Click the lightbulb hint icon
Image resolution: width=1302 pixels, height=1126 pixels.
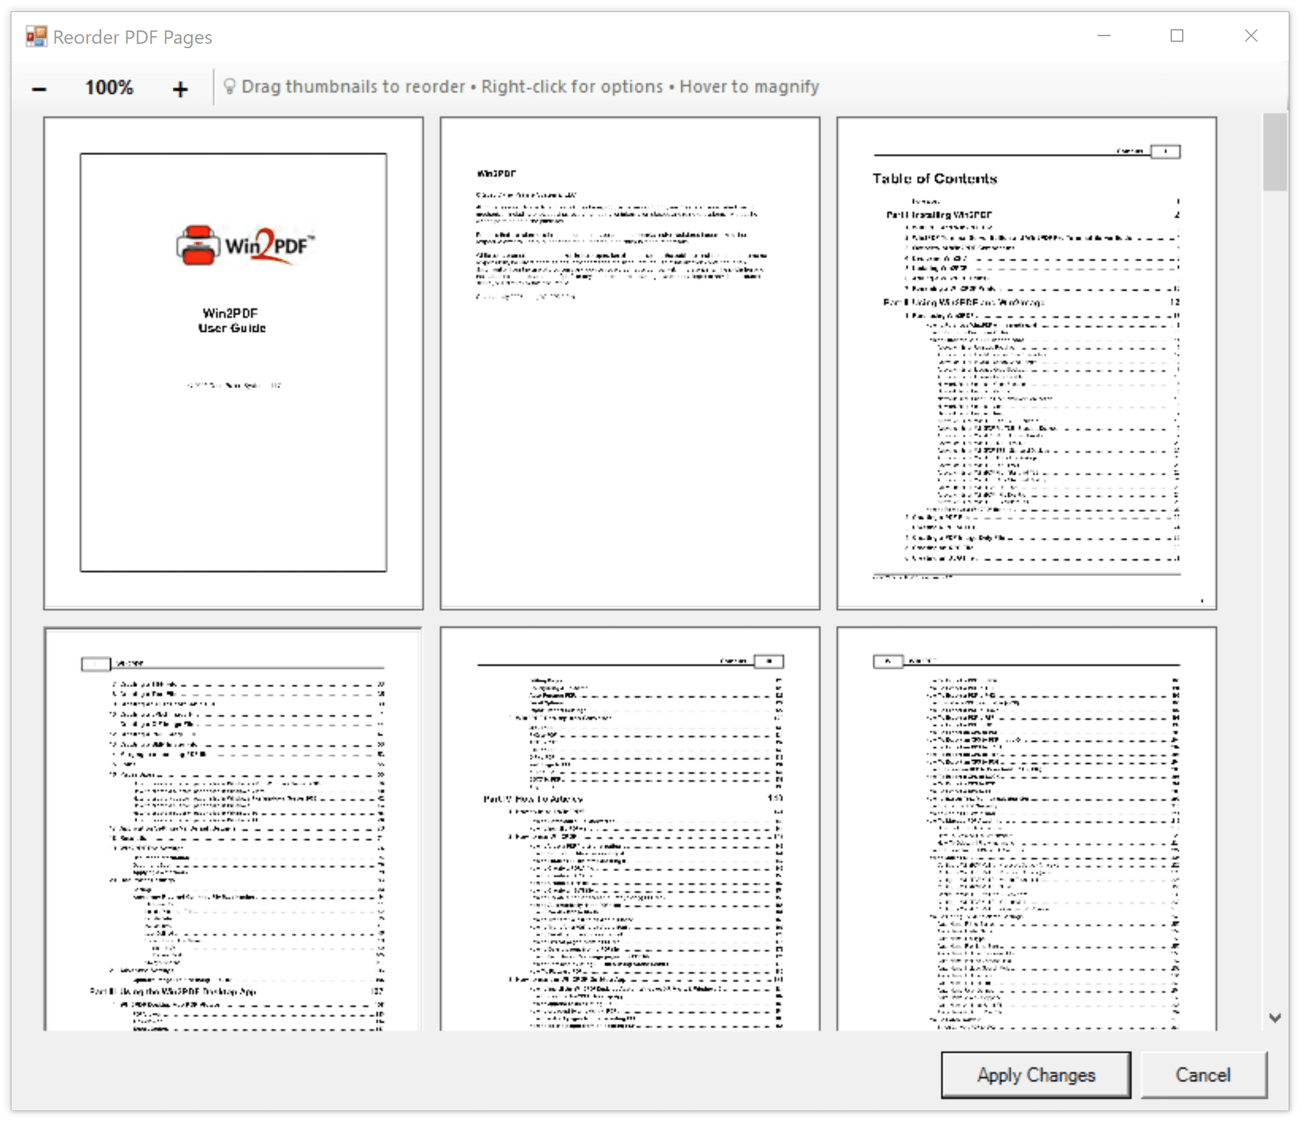[x=230, y=86]
